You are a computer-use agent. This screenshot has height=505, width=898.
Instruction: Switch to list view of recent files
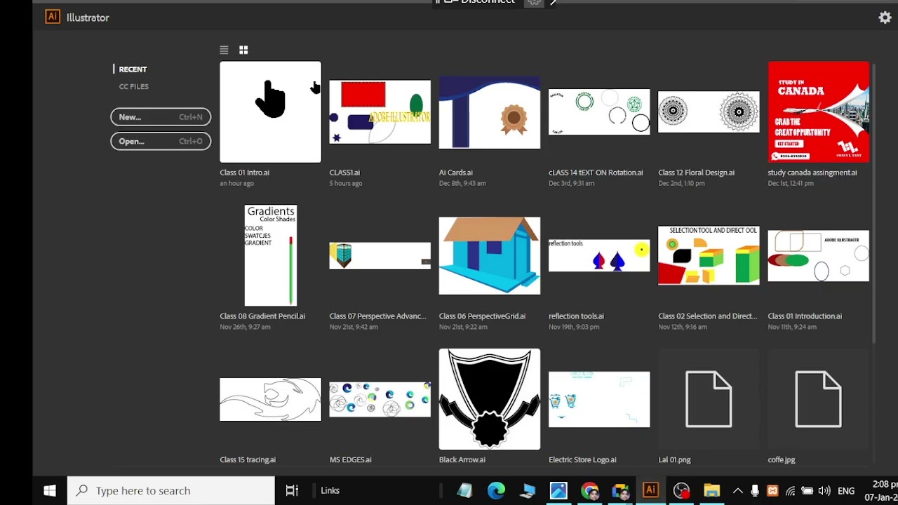(x=224, y=50)
